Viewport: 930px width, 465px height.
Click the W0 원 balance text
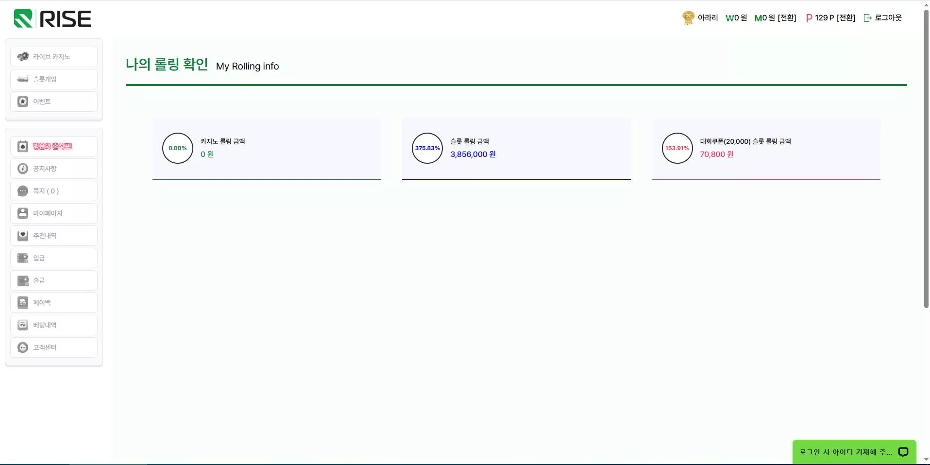736,18
